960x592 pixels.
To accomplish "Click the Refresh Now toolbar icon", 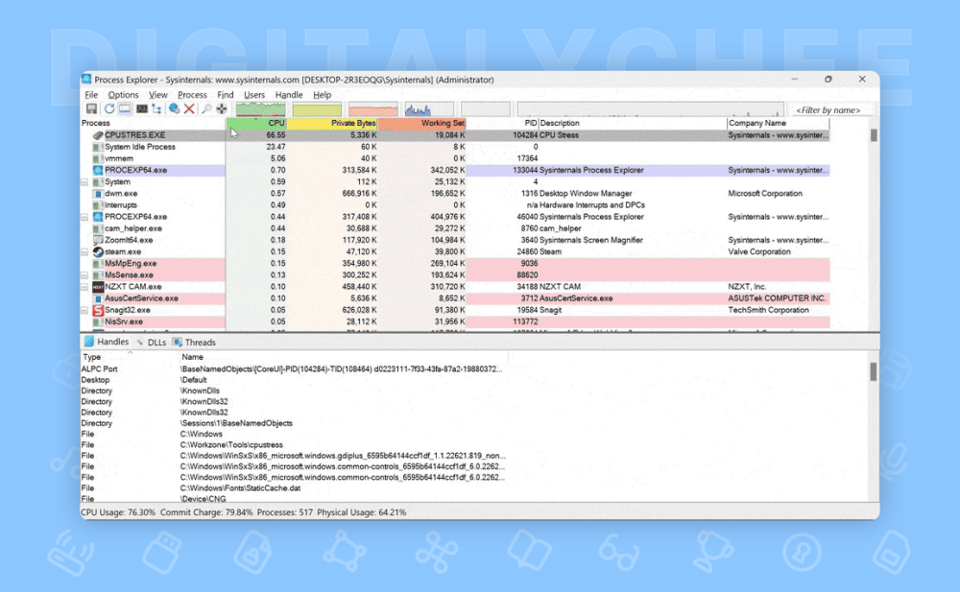I will click(x=109, y=109).
